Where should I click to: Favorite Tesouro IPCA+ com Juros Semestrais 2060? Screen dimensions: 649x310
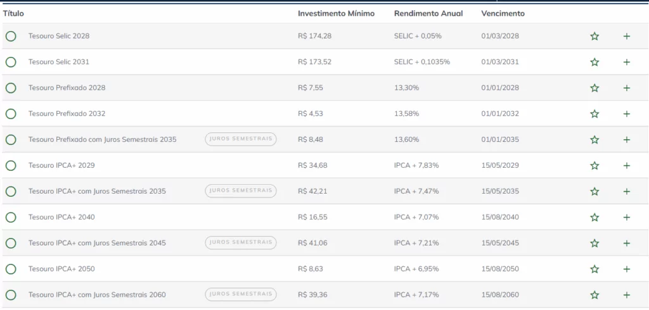coord(594,295)
